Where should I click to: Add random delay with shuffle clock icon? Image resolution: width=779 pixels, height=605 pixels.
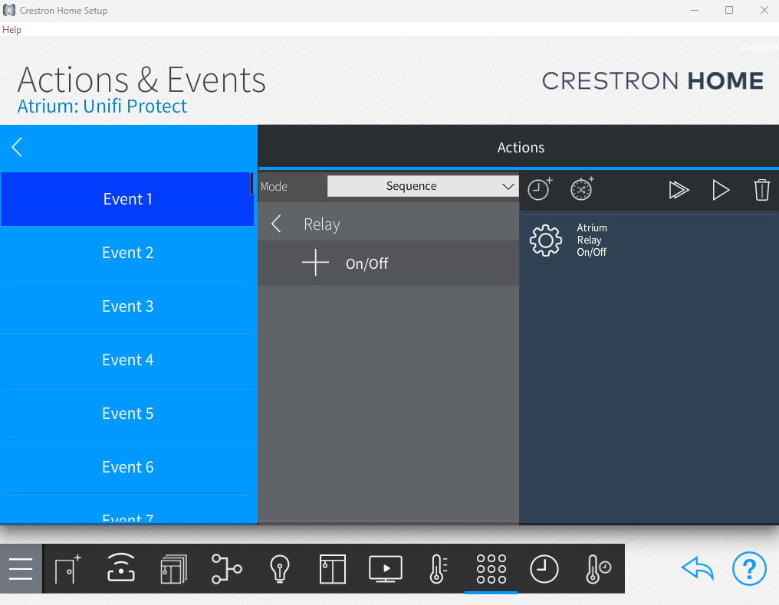[582, 188]
